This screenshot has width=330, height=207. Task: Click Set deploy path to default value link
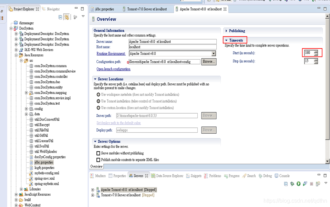click(x=118, y=123)
